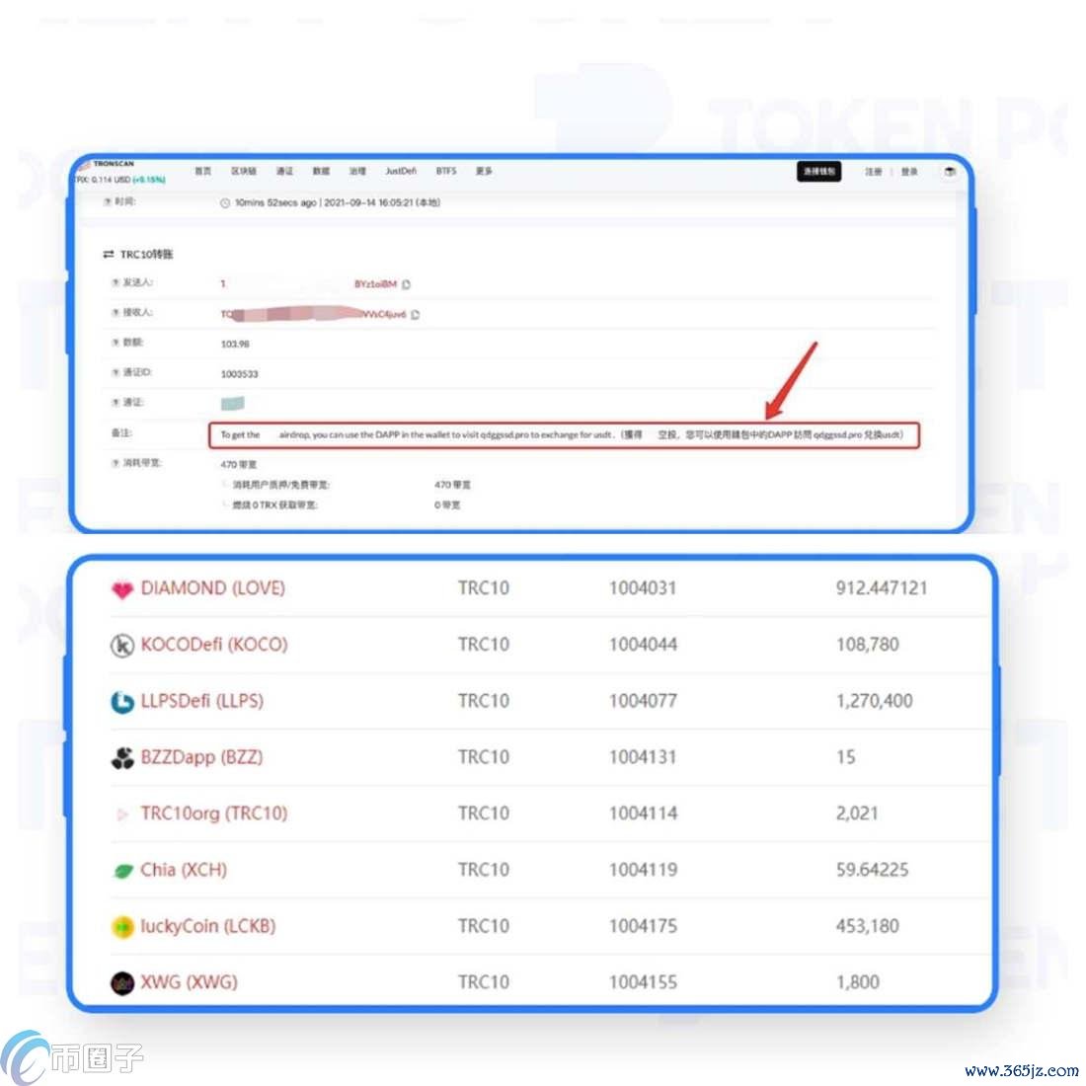Image resolution: width=1086 pixels, height=1086 pixels.
Task: Open the JustDefi menu
Action: (x=401, y=171)
